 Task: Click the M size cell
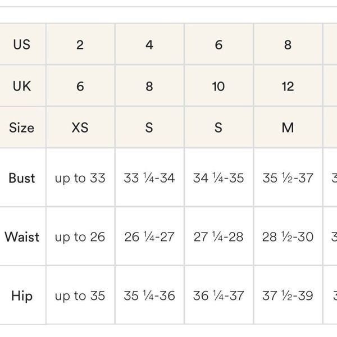click(x=288, y=127)
